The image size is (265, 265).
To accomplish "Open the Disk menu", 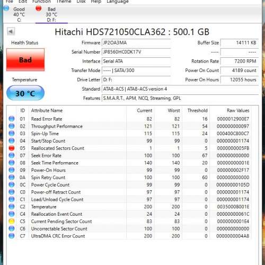I will coord(81,2).
